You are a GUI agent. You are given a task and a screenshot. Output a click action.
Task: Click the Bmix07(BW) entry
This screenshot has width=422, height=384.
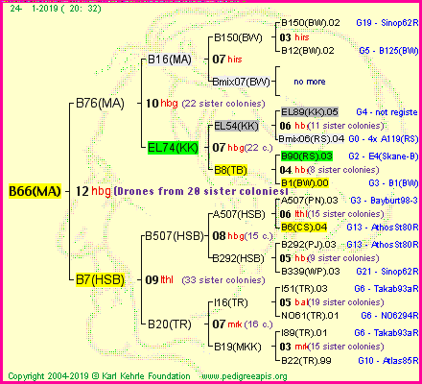point(242,82)
